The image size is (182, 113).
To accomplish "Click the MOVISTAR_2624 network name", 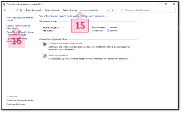I will tap(51, 27).
